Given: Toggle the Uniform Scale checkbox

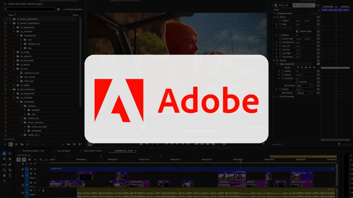Looking at the screenshot, I should coord(297,31).
